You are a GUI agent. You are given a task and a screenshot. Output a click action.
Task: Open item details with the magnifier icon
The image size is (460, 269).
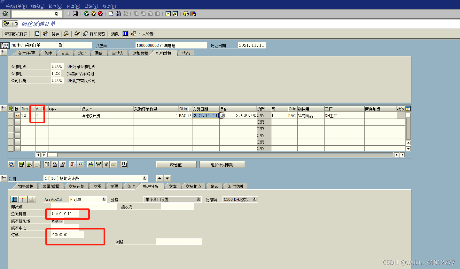12,164
